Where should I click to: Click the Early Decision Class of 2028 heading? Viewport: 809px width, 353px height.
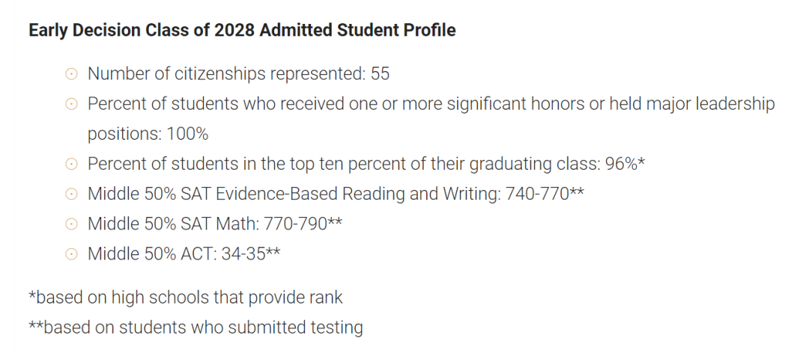242,31
